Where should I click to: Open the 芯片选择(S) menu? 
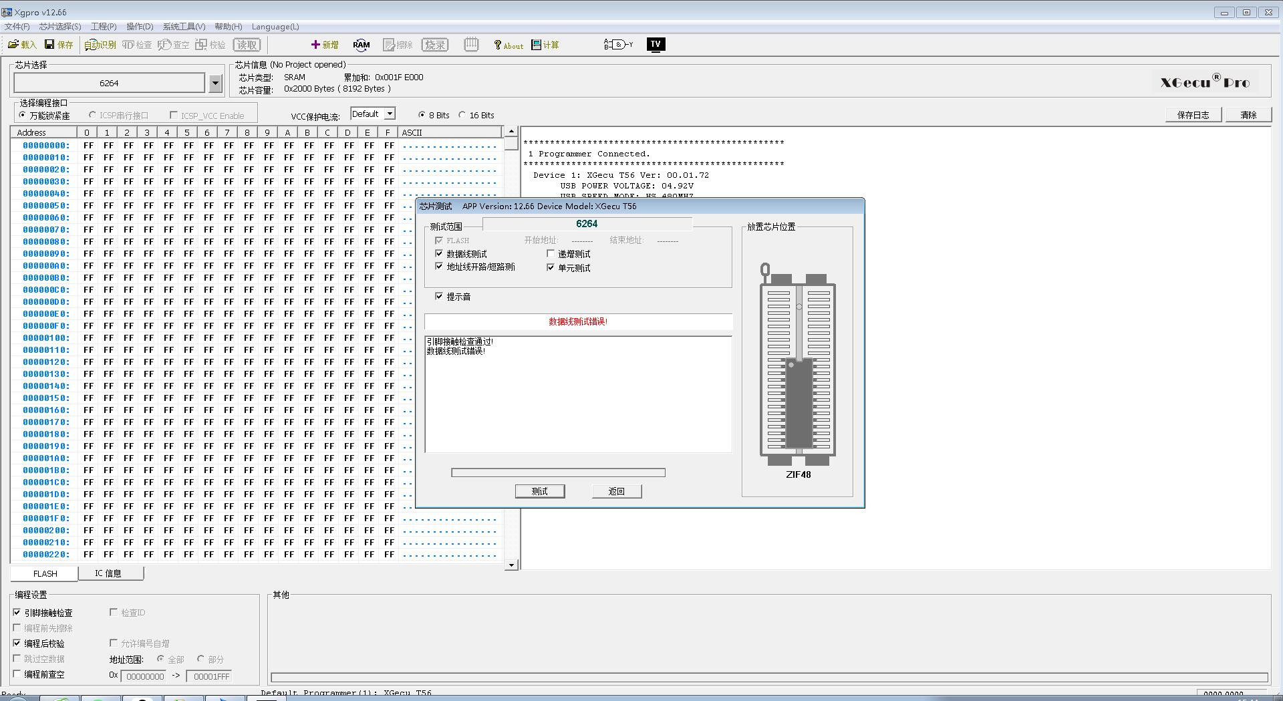coord(60,27)
